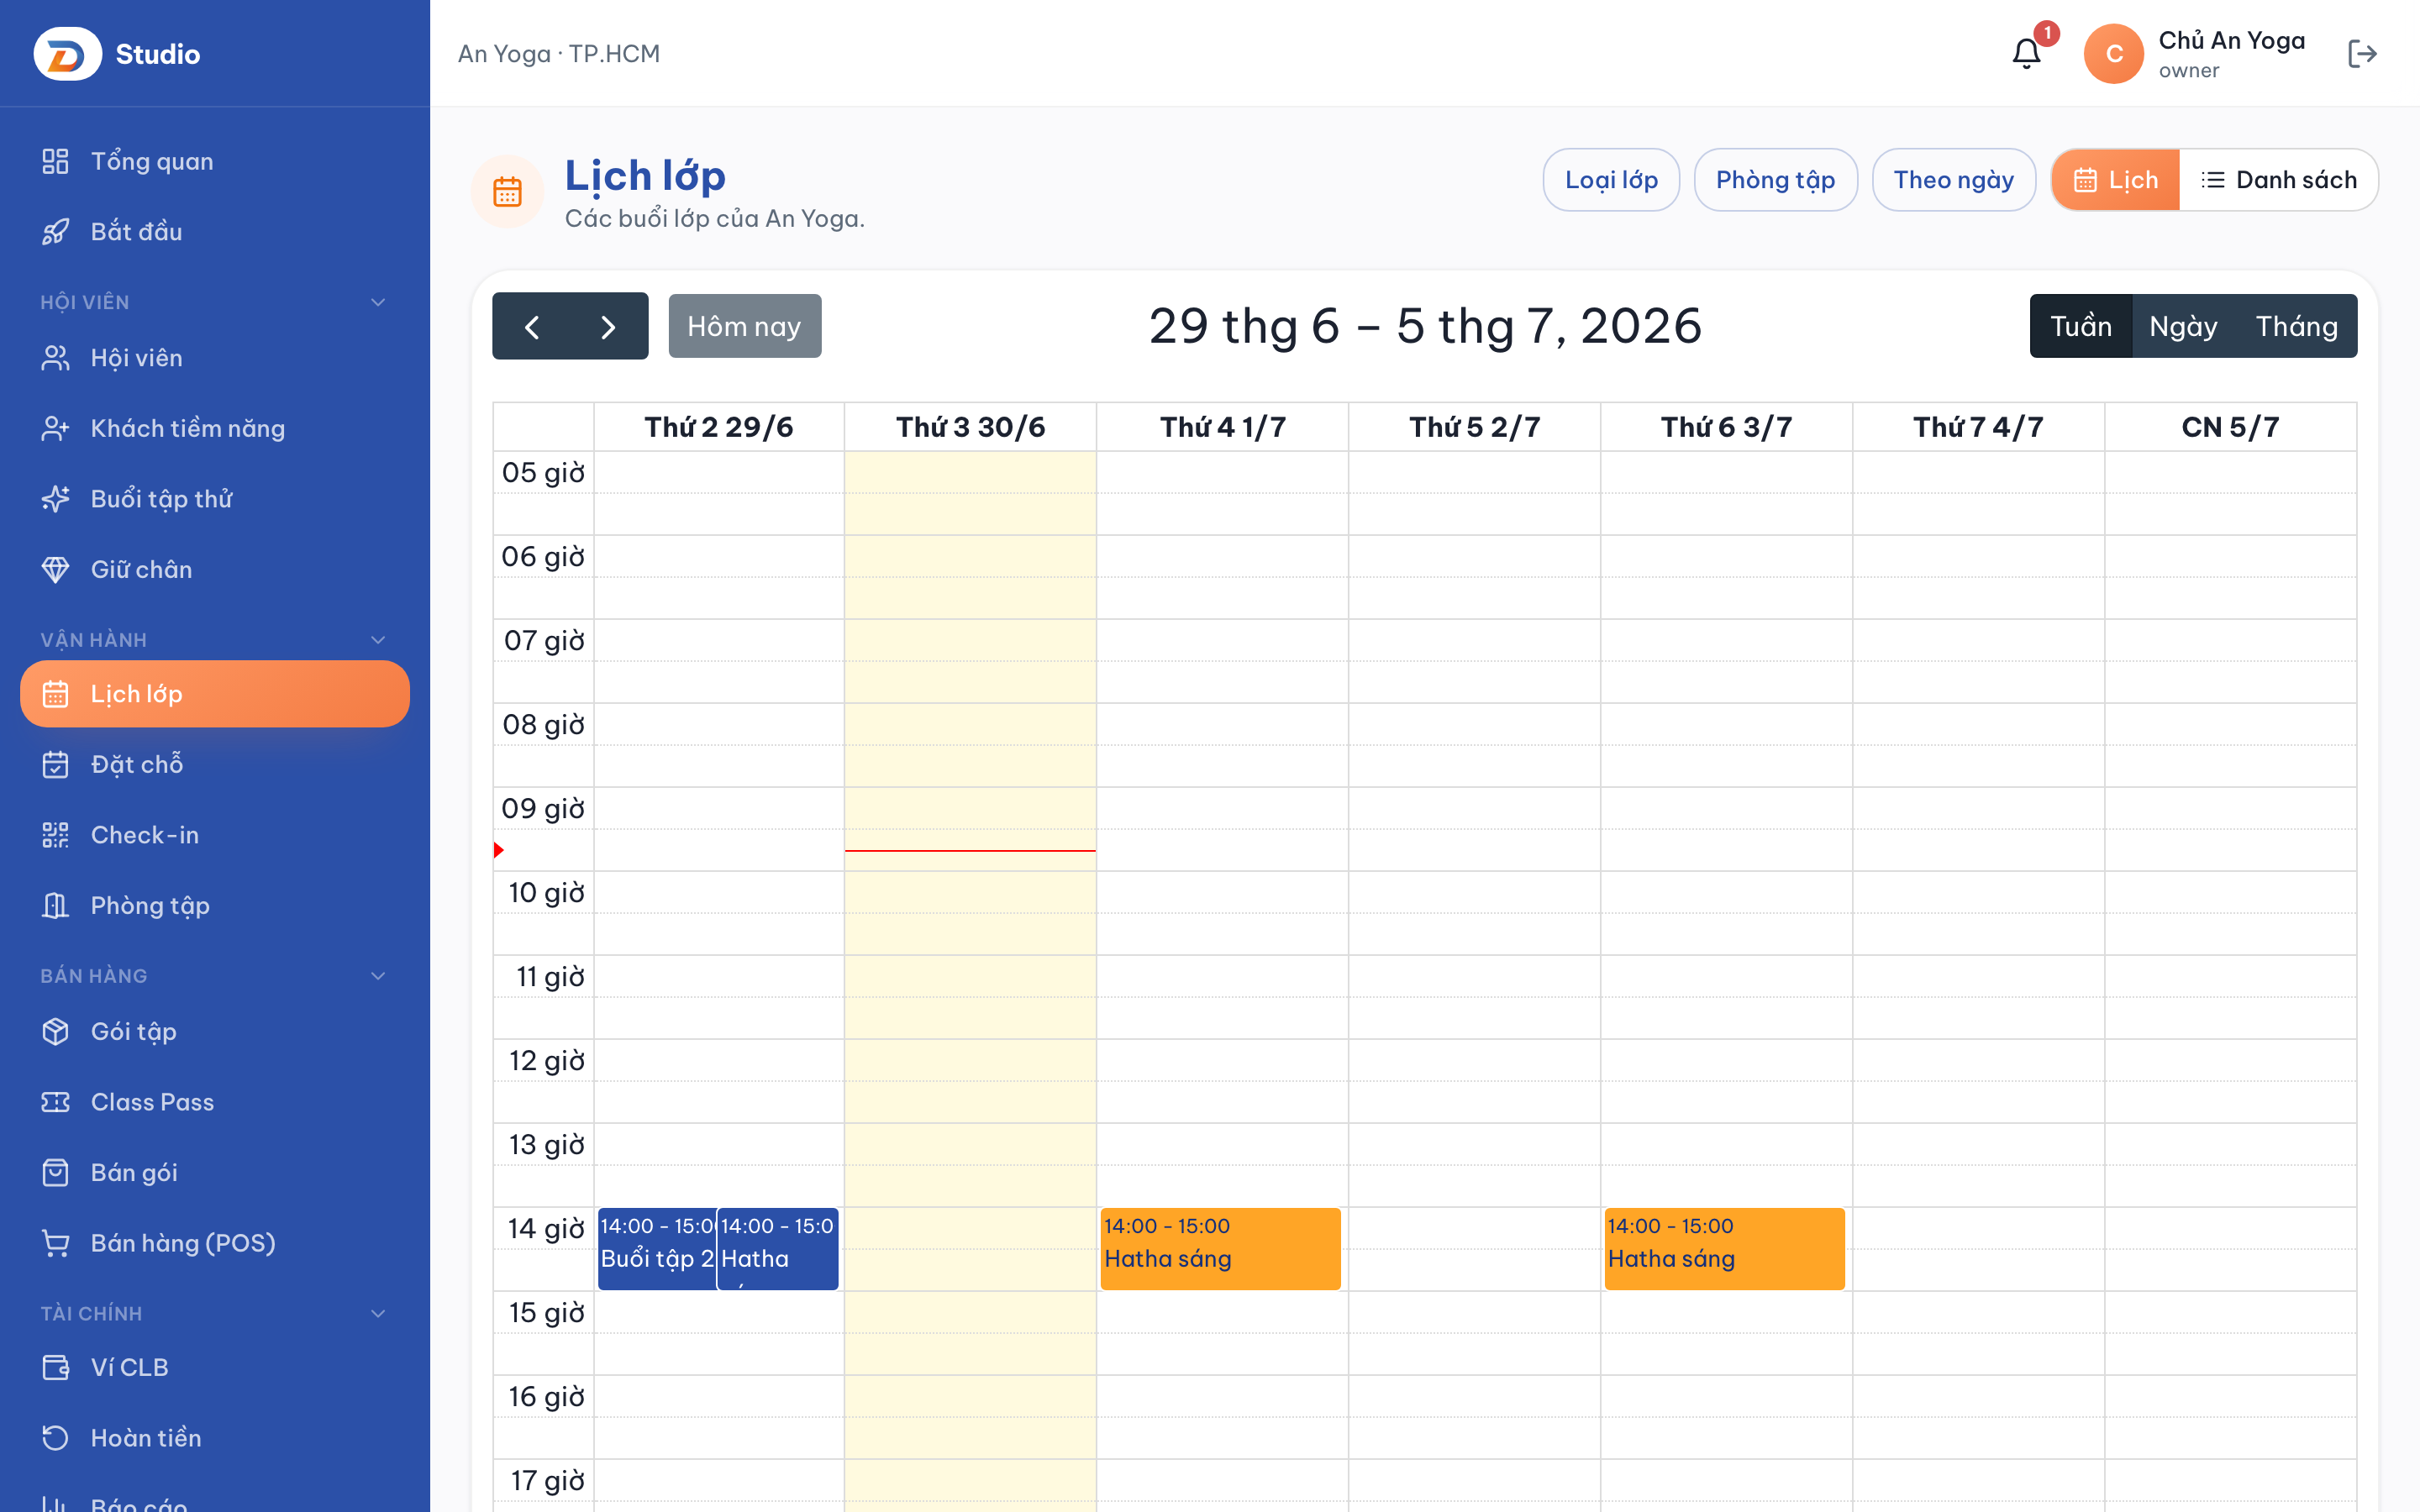The height and width of the screenshot is (1512, 2420).
Task: Open the Bắt đầu rocket icon
Action: [55, 231]
